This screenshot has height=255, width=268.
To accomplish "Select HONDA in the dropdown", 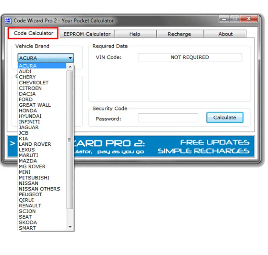I will pos(42,111).
